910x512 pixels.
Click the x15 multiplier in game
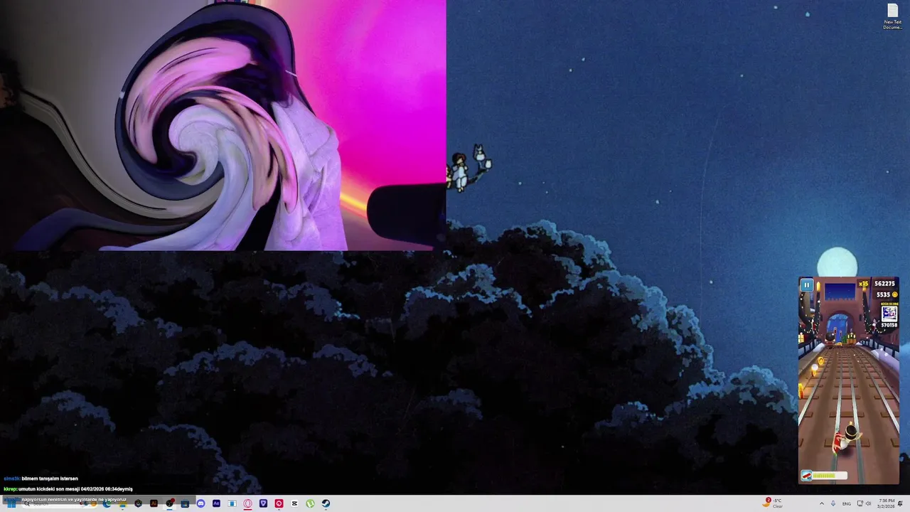click(864, 284)
